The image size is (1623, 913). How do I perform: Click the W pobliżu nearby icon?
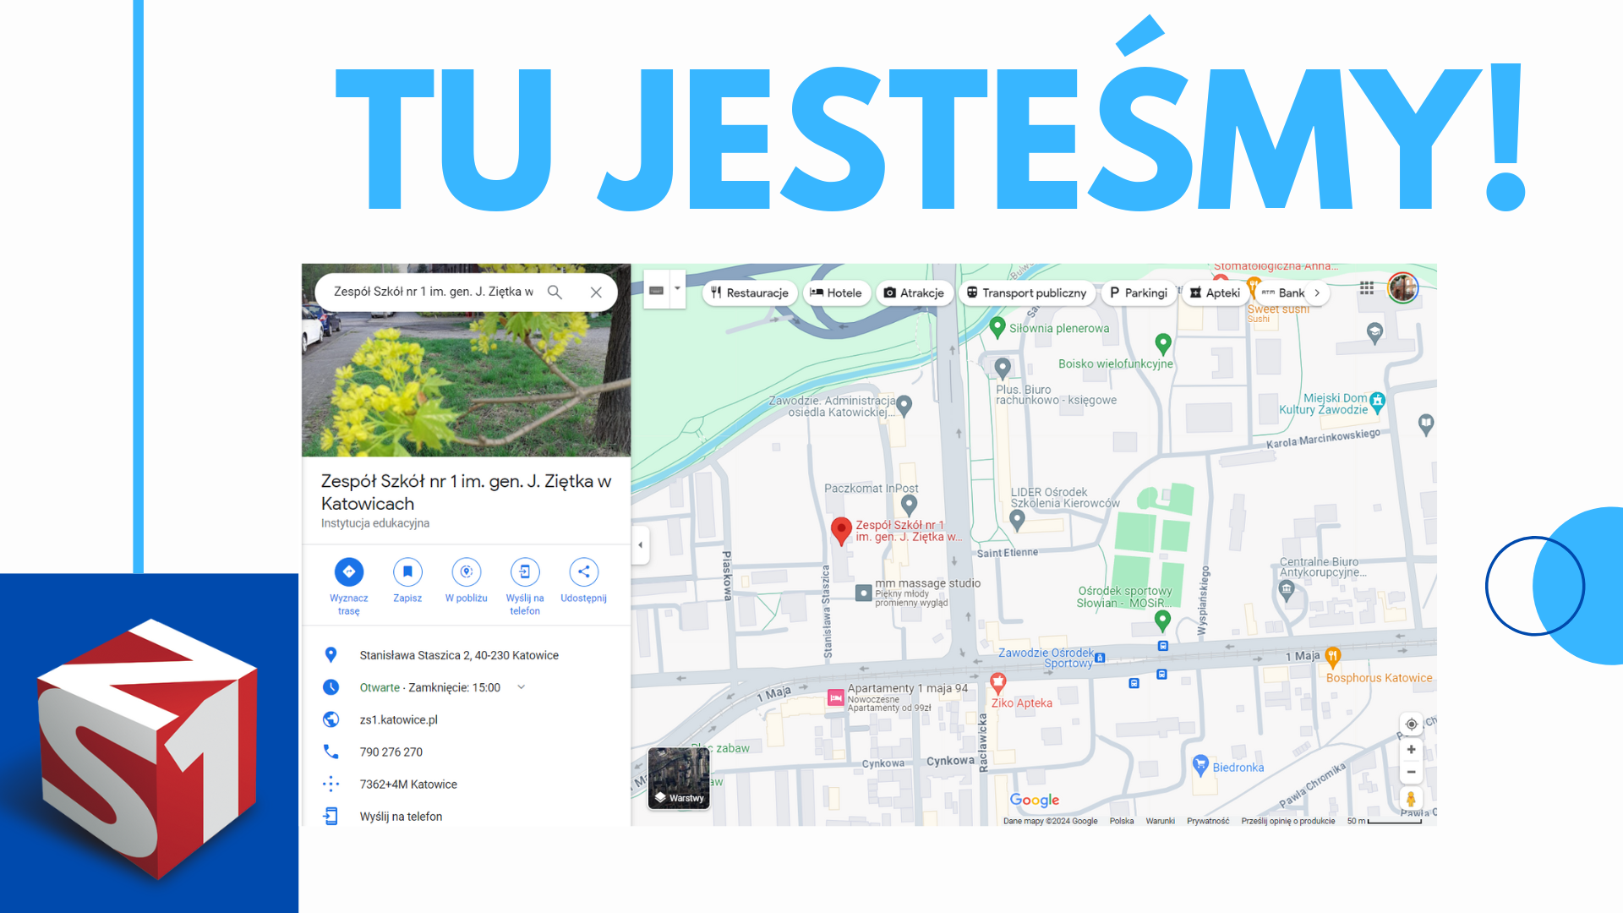(466, 572)
